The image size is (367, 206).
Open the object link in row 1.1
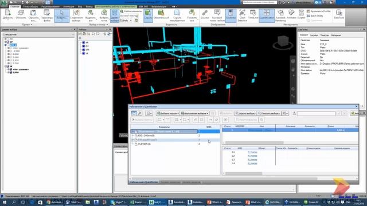252,152
